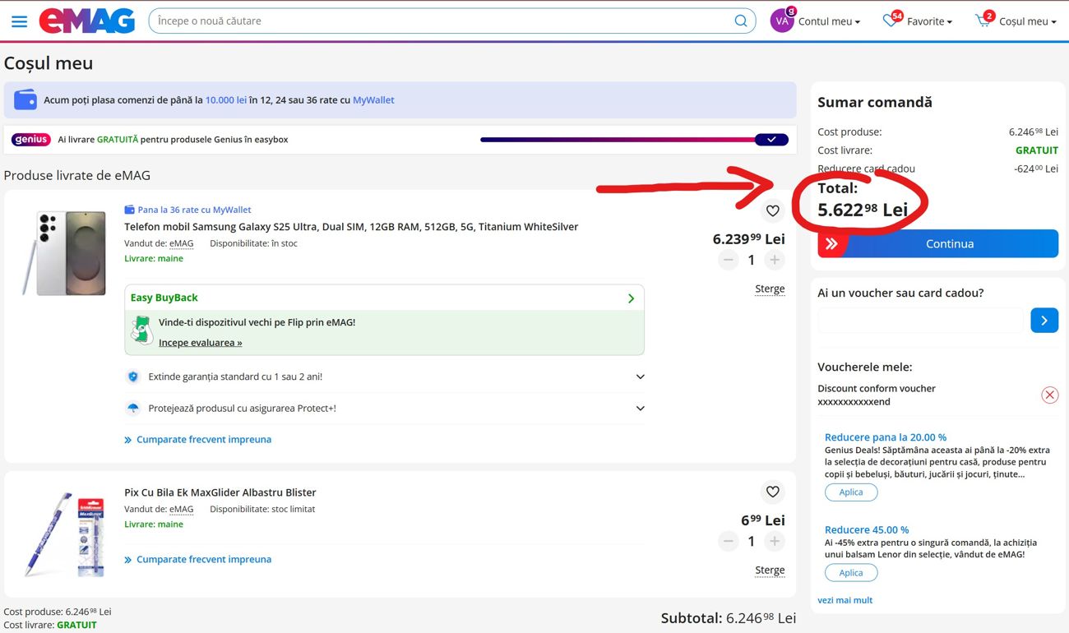The height and width of the screenshot is (633, 1069).
Task: Click the favorites heart icon in header
Action: point(891,21)
